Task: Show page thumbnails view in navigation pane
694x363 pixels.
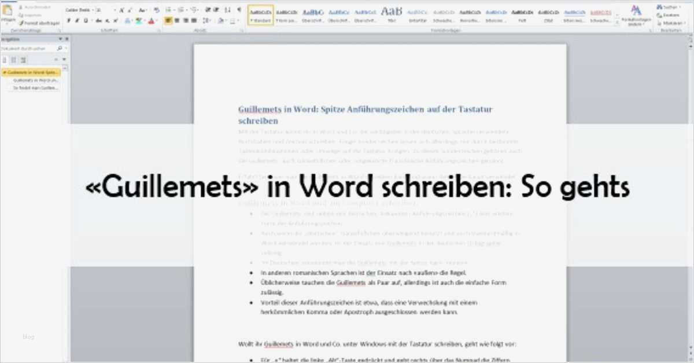Action: 13,59
